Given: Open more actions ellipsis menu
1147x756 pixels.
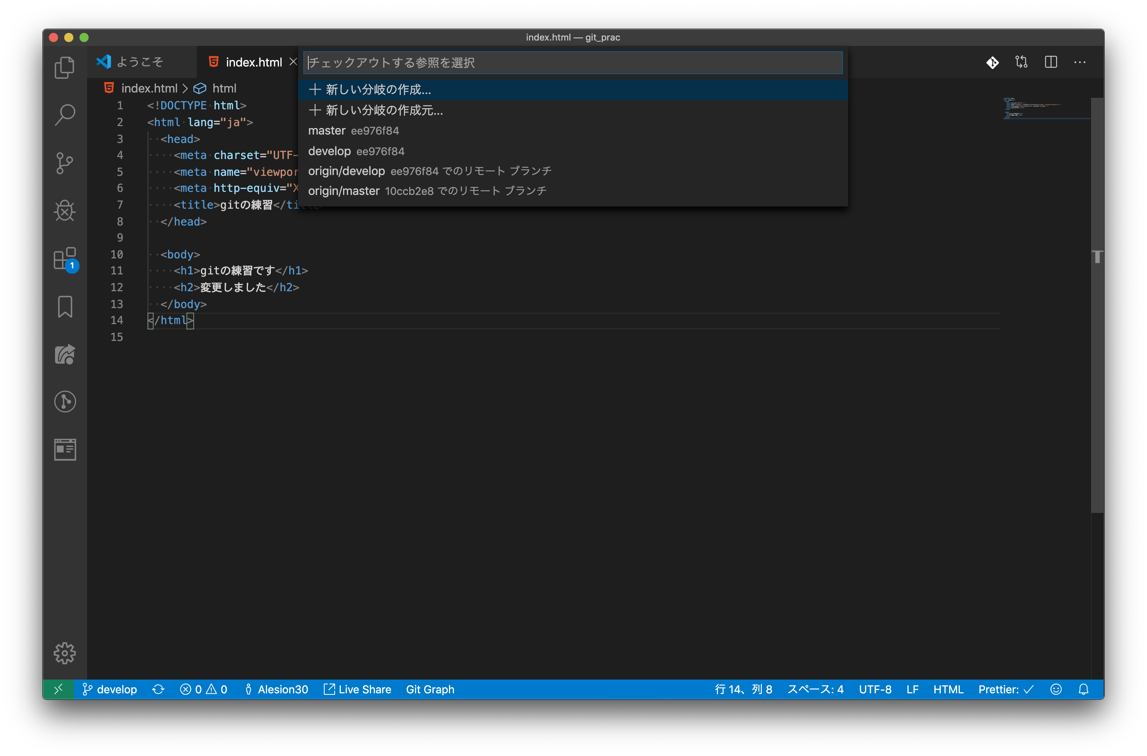Looking at the screenshot, I should pyautogui.click(x=1079, y=62).
